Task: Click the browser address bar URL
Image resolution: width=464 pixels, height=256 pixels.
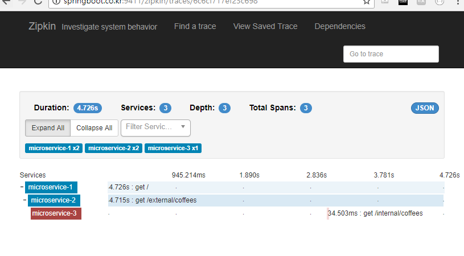Action: [161, 2]
